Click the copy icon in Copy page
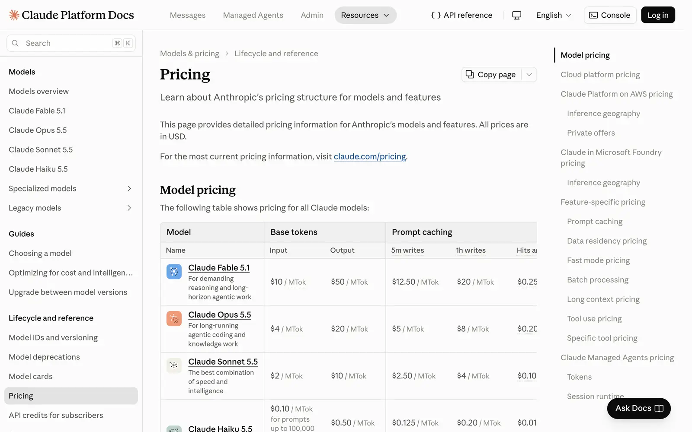The height and width of the screenshot is (432, 692). [x=470, y=74]
